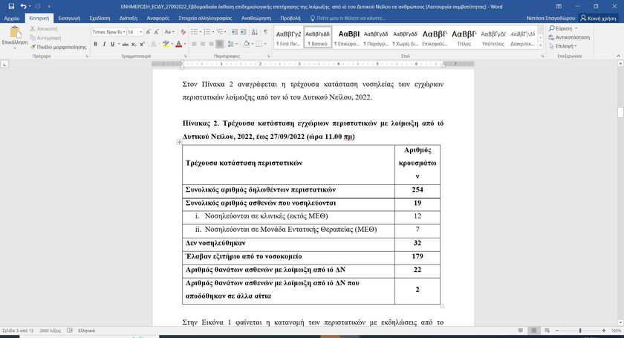624x338 pixels.
Task: Switch to the Αναθεώρηση (Review) tab
Action: [x=256, y=16]
